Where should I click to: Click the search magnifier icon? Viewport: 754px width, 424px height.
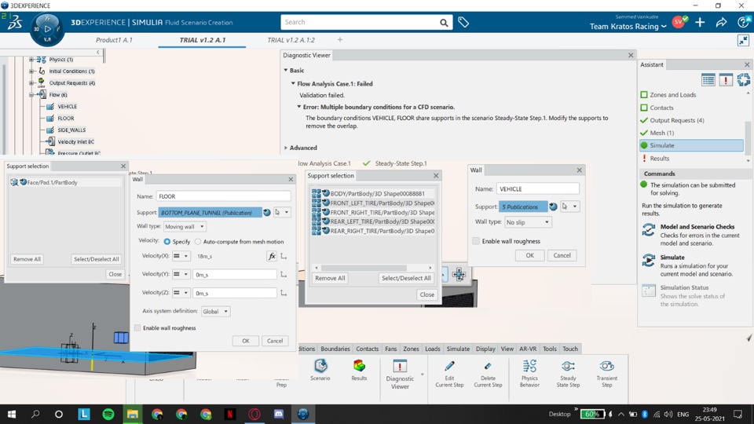coord(444,23)
